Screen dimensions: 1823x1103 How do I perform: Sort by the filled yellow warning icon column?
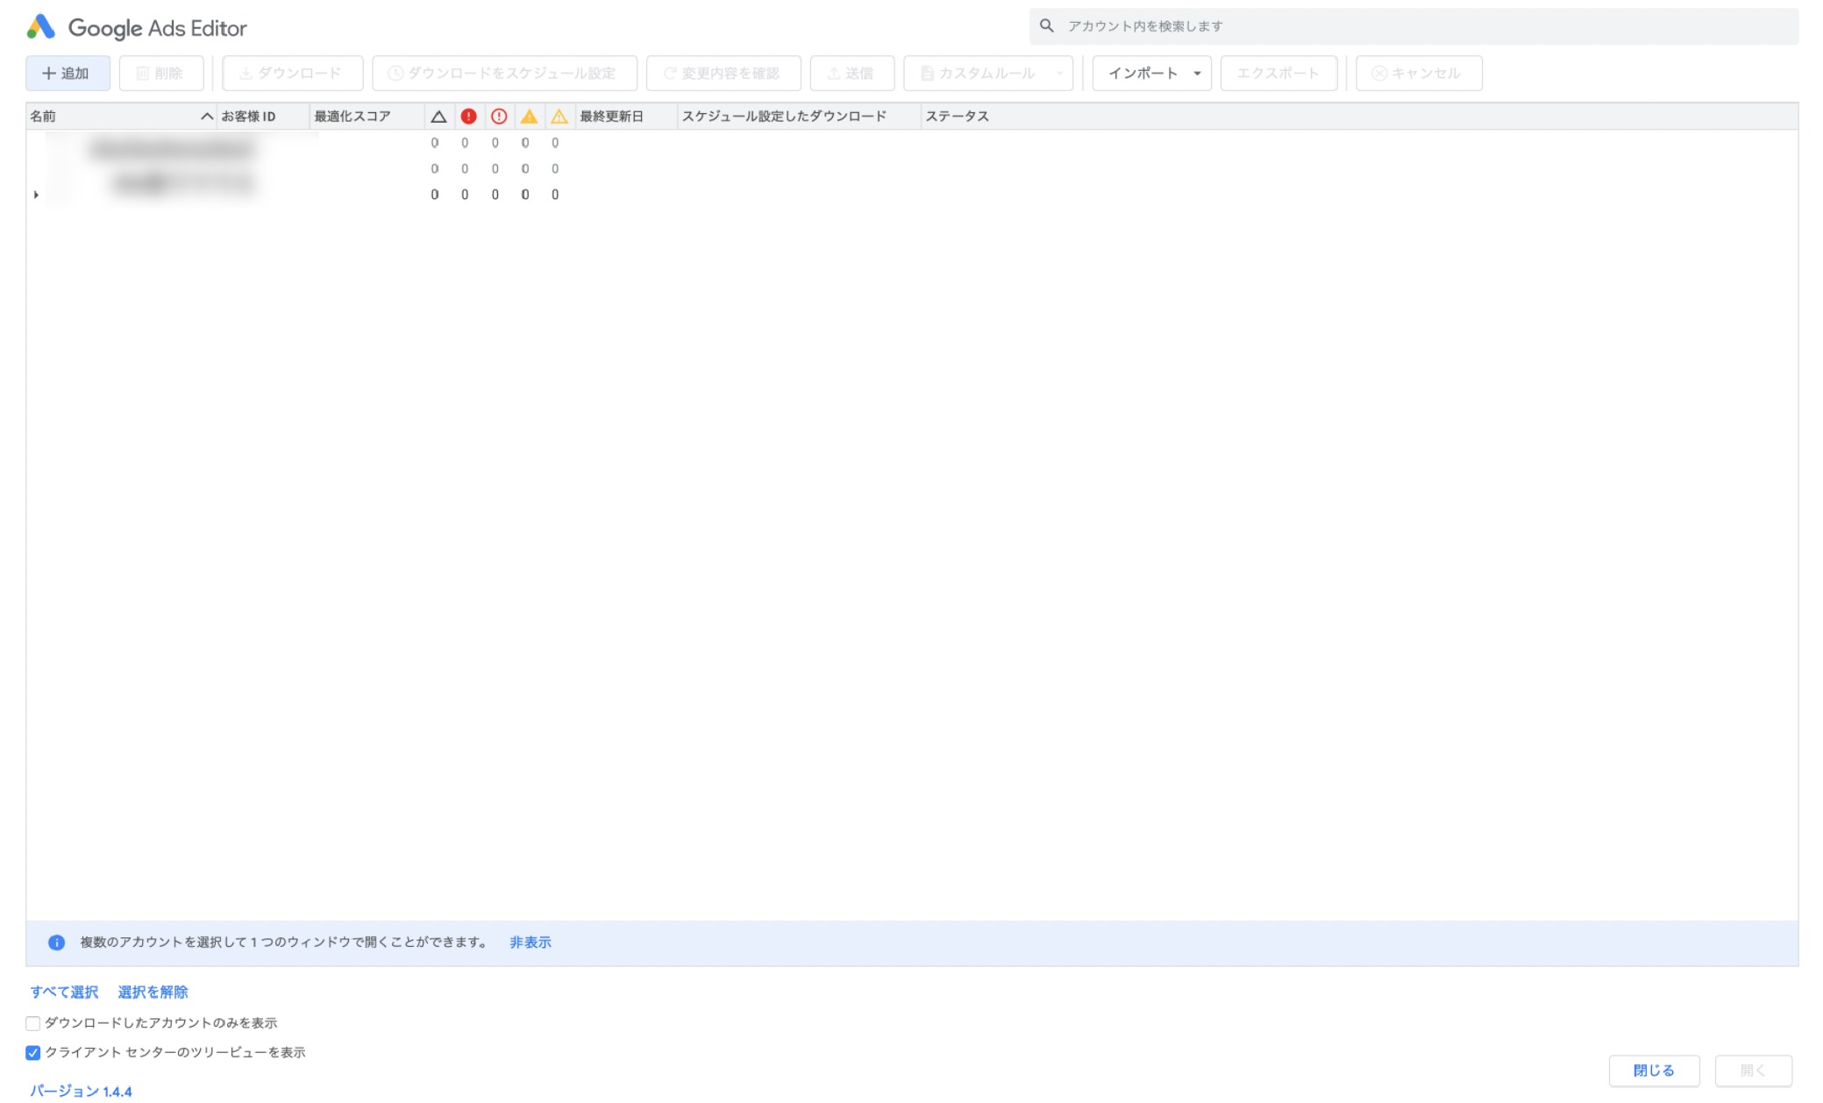click(529, 117)
